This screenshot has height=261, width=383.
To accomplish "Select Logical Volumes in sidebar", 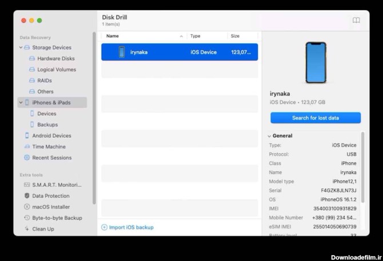I will point(56,70).
